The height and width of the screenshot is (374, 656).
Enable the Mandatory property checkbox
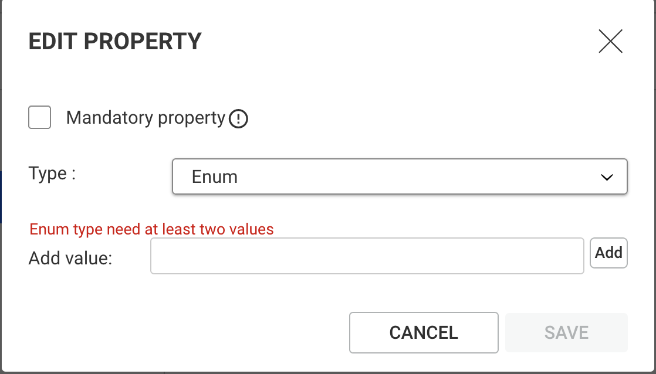click(x=40, y=117)
